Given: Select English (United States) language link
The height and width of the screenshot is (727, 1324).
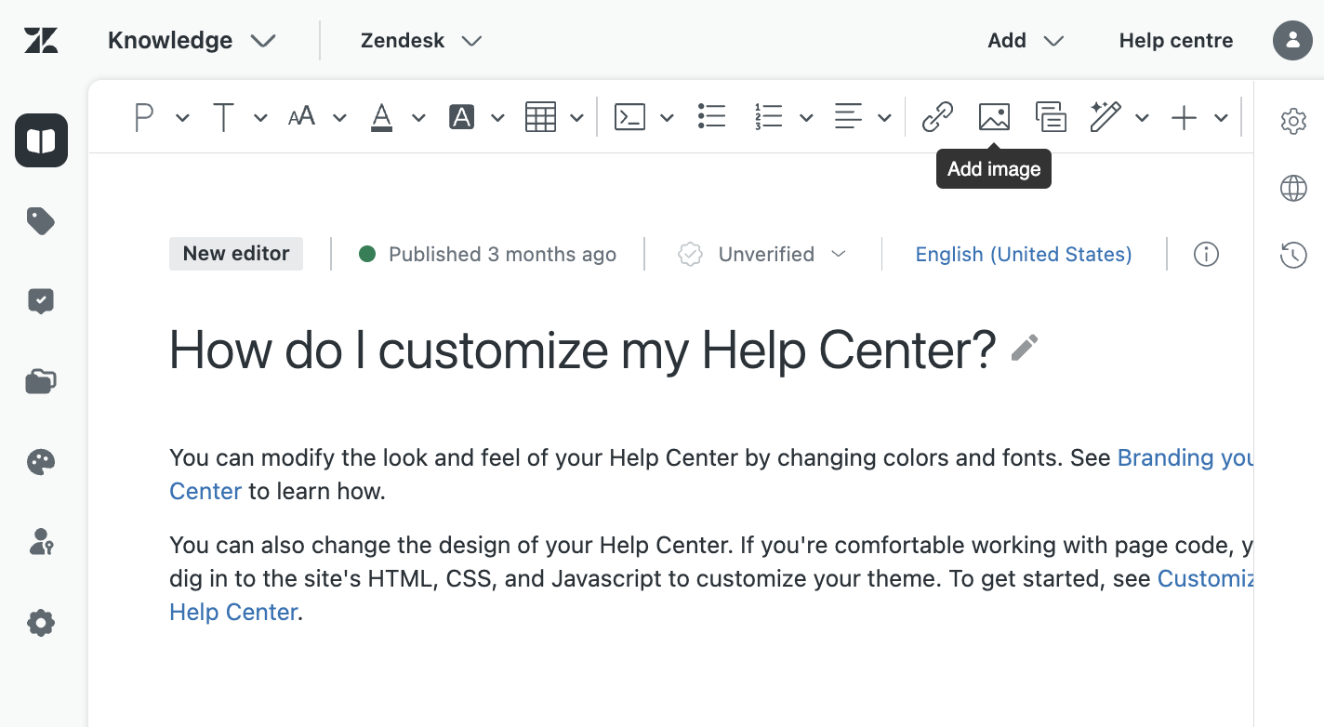Looking at the screenshot, I should (x=1023, y=255).
